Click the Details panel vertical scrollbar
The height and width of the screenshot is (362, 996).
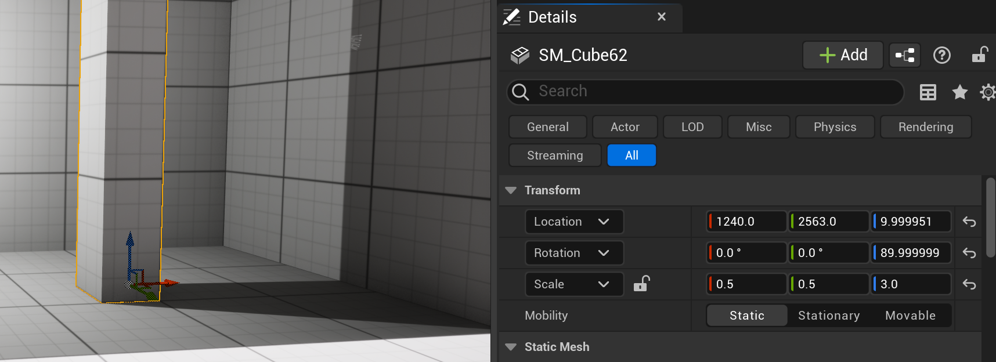point(990,218)
